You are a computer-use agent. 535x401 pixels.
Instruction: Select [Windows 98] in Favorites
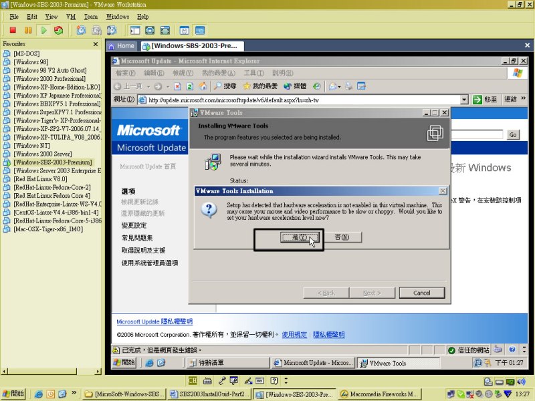coord(31,62)
